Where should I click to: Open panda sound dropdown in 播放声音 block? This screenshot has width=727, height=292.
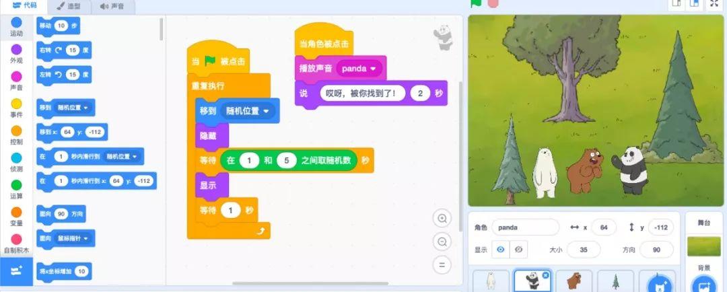359,69
